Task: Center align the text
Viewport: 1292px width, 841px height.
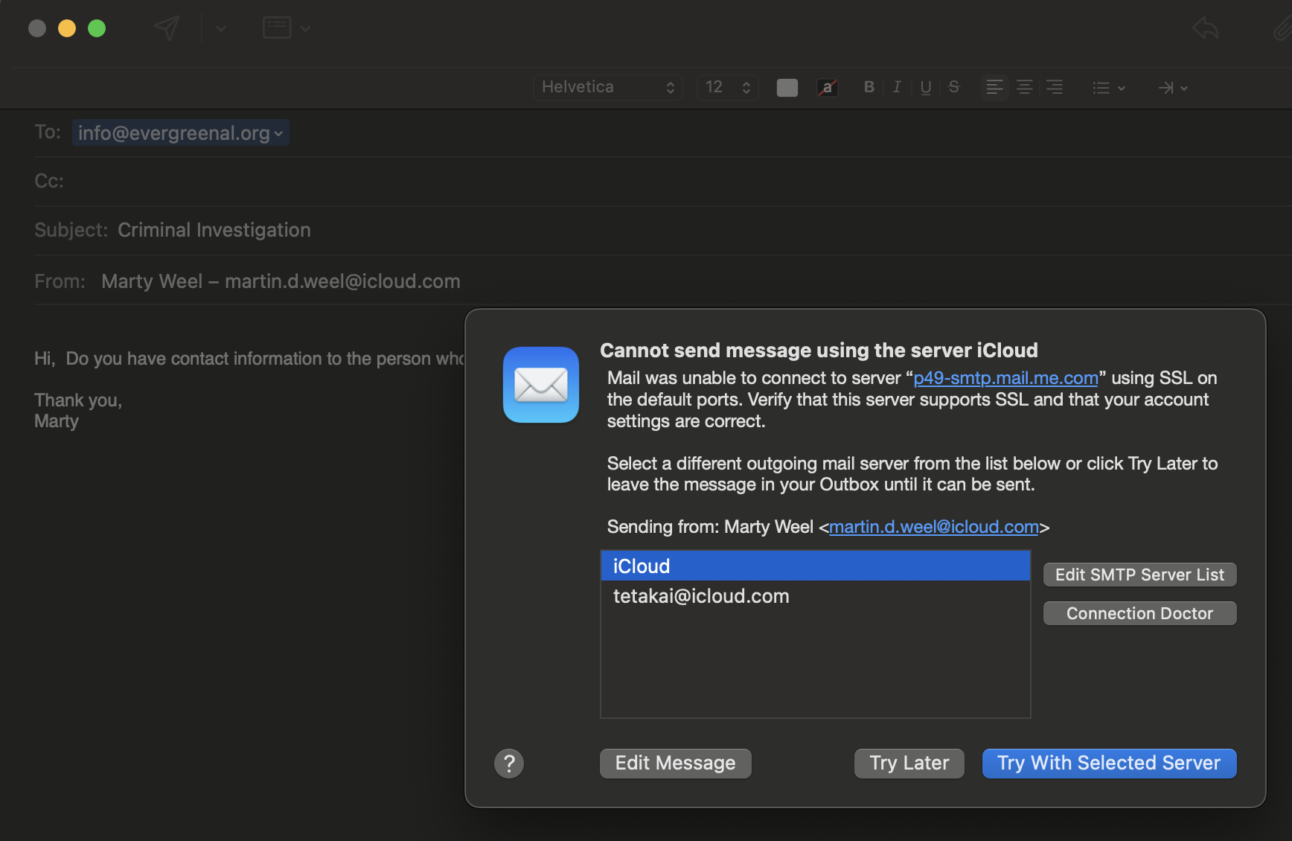Action: (1024, 87)
